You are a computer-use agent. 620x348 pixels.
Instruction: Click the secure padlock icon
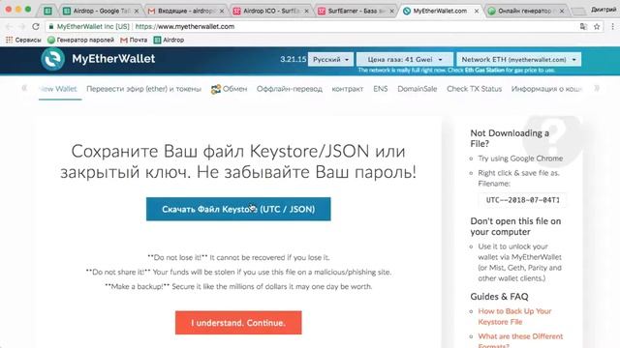(x=51, y=26)
